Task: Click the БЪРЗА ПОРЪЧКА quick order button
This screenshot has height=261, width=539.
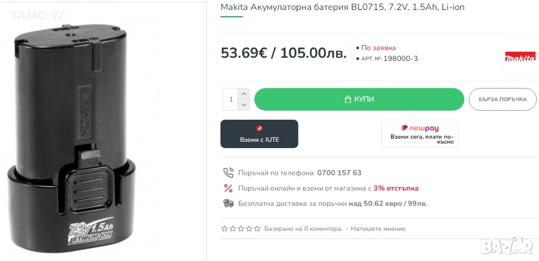Action: (x=502, y=99)
